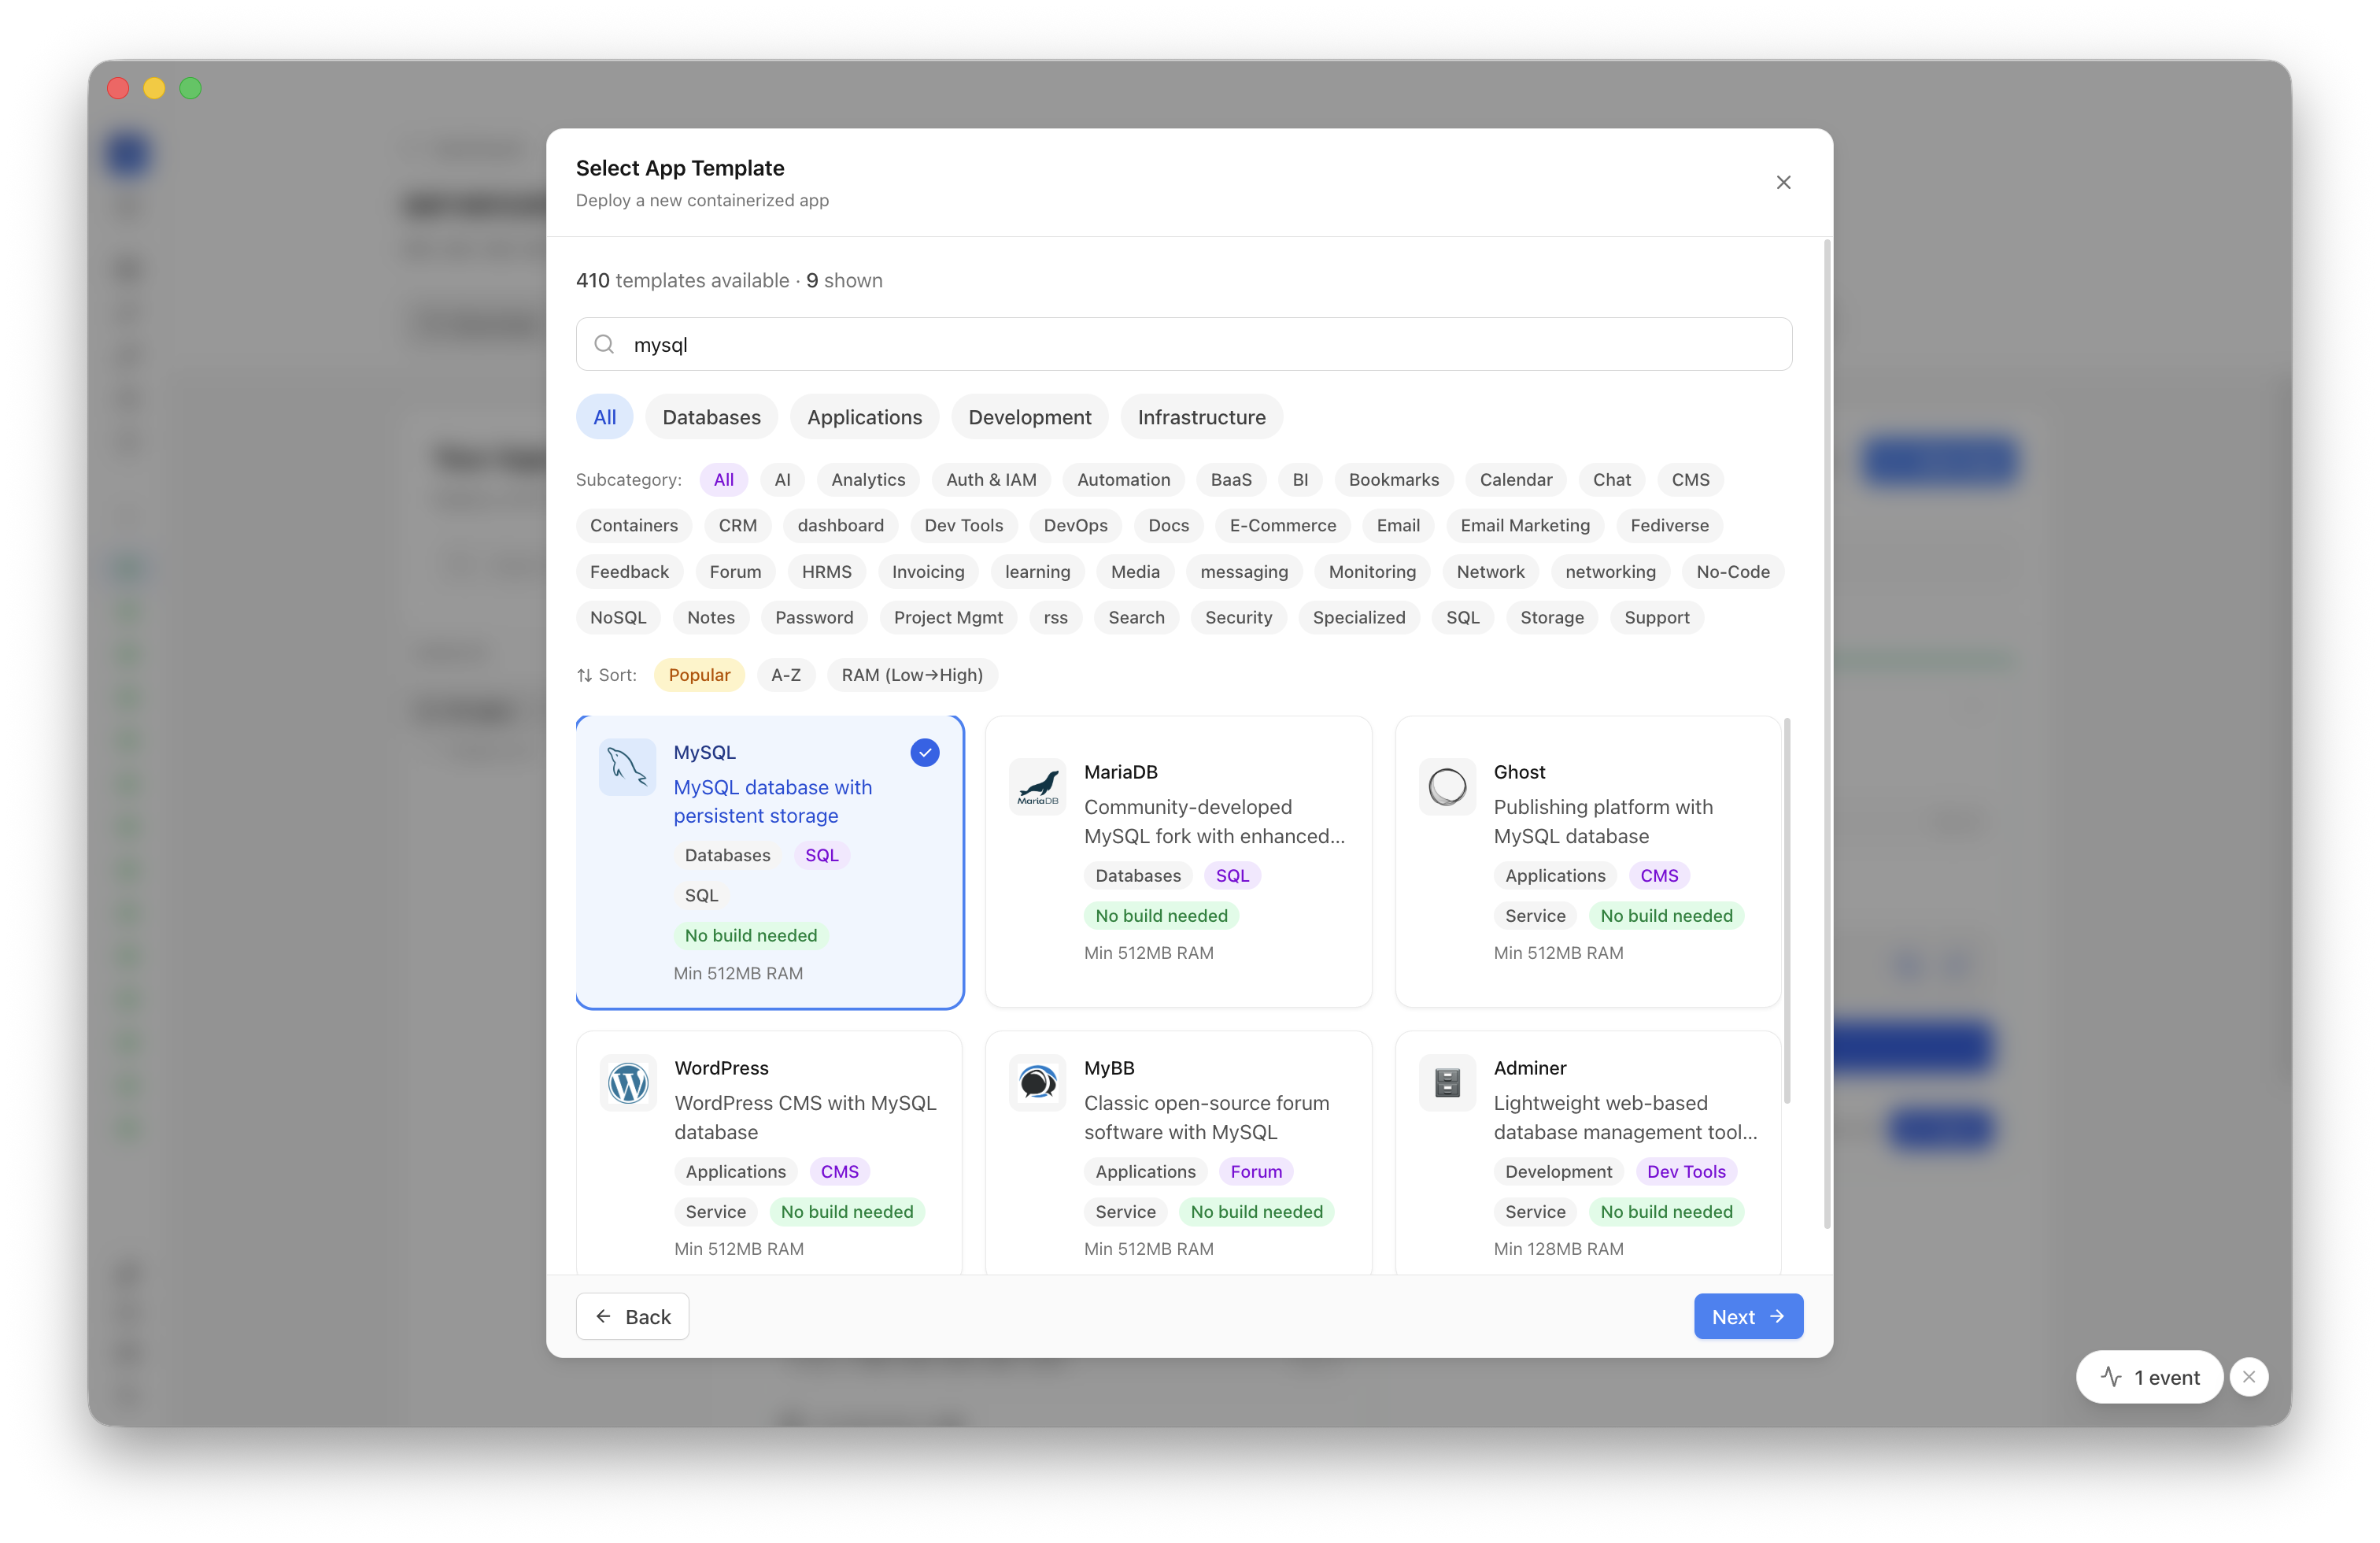Filter by Chat subcategory
Image resolution: width=2380 pixels, height=1543 pixels.
[x=1611, y=480]
